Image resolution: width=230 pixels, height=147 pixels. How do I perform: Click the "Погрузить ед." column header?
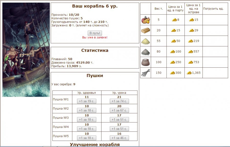pyautogui.click(x=213, y=9)
